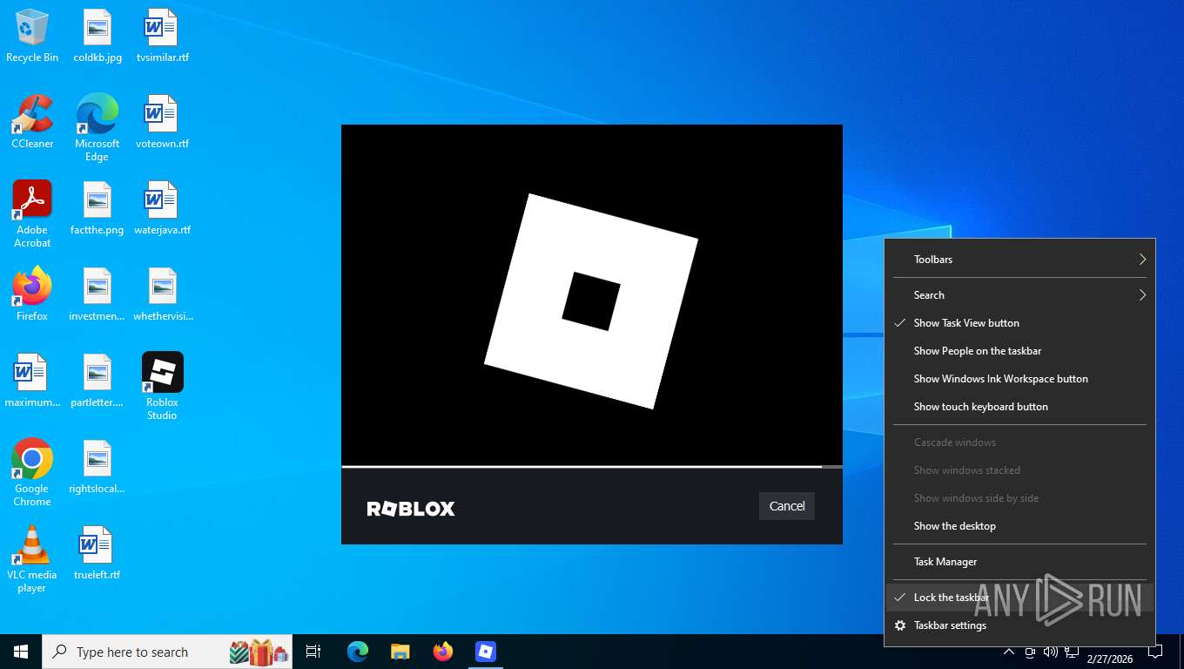Open Taskbar settings menu entry
Screen dimensions: 1184x669
1019,625
